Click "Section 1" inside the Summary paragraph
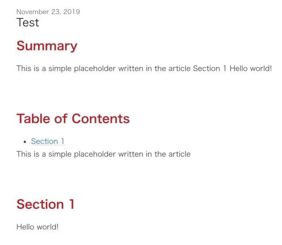The image size is (282, 245). pyautogui.click(x=210, y=69)
